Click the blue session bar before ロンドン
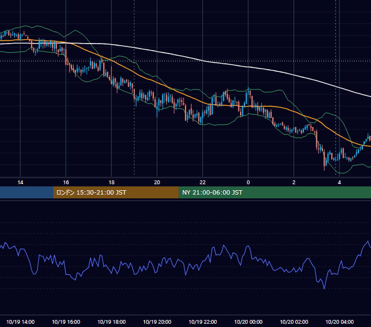Viewport: 371px width, 327px height. pyautogui.click(x=27, y=192)
